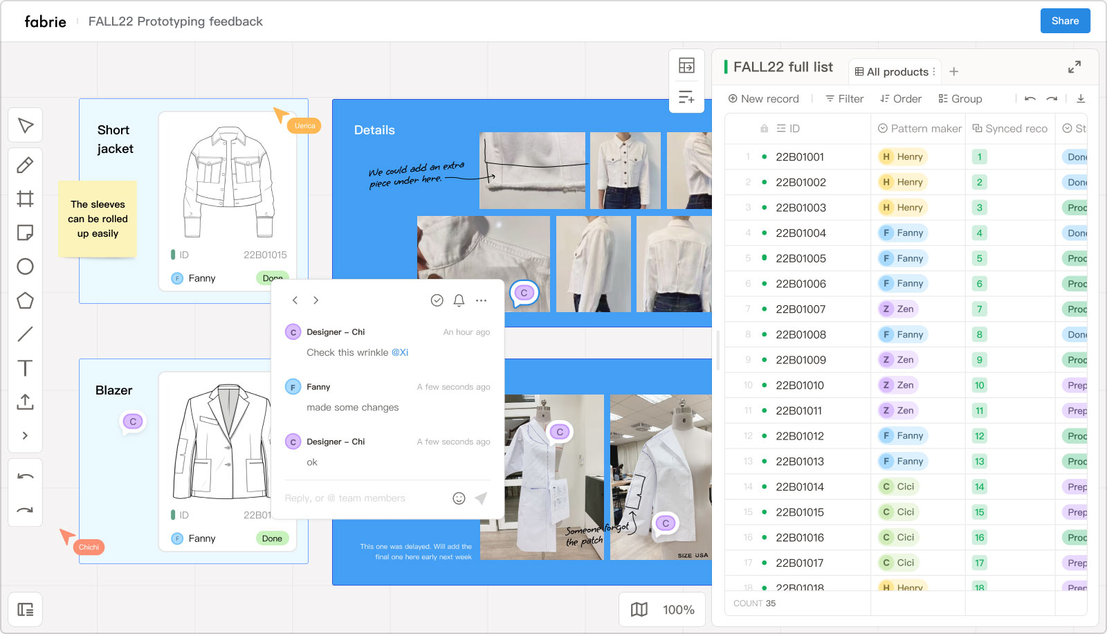The height and width of the screenshot is (634, 1107).
Task: Expand FALL22 full list panel fullscreen
Action: (1074, 67)
